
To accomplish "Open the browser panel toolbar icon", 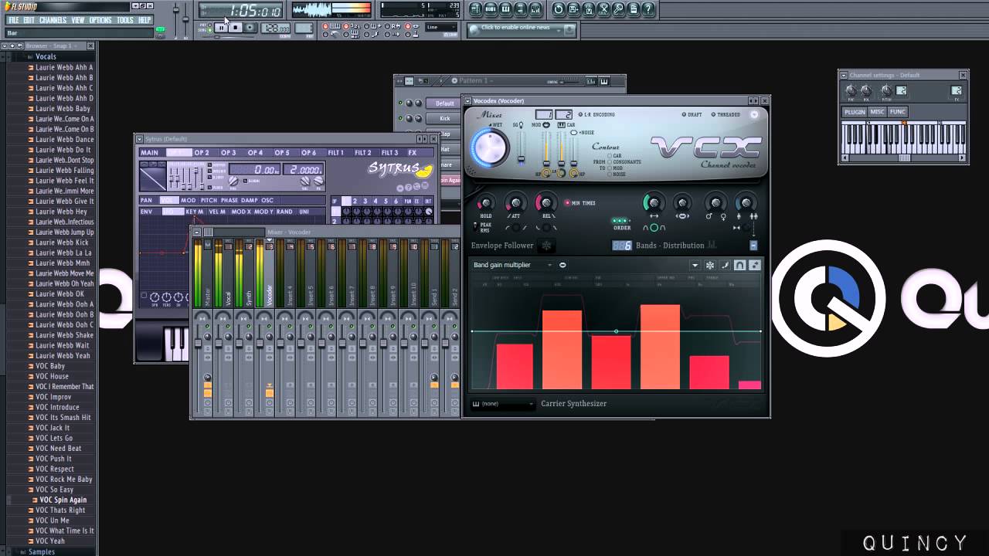I will (x=521, y=9).
